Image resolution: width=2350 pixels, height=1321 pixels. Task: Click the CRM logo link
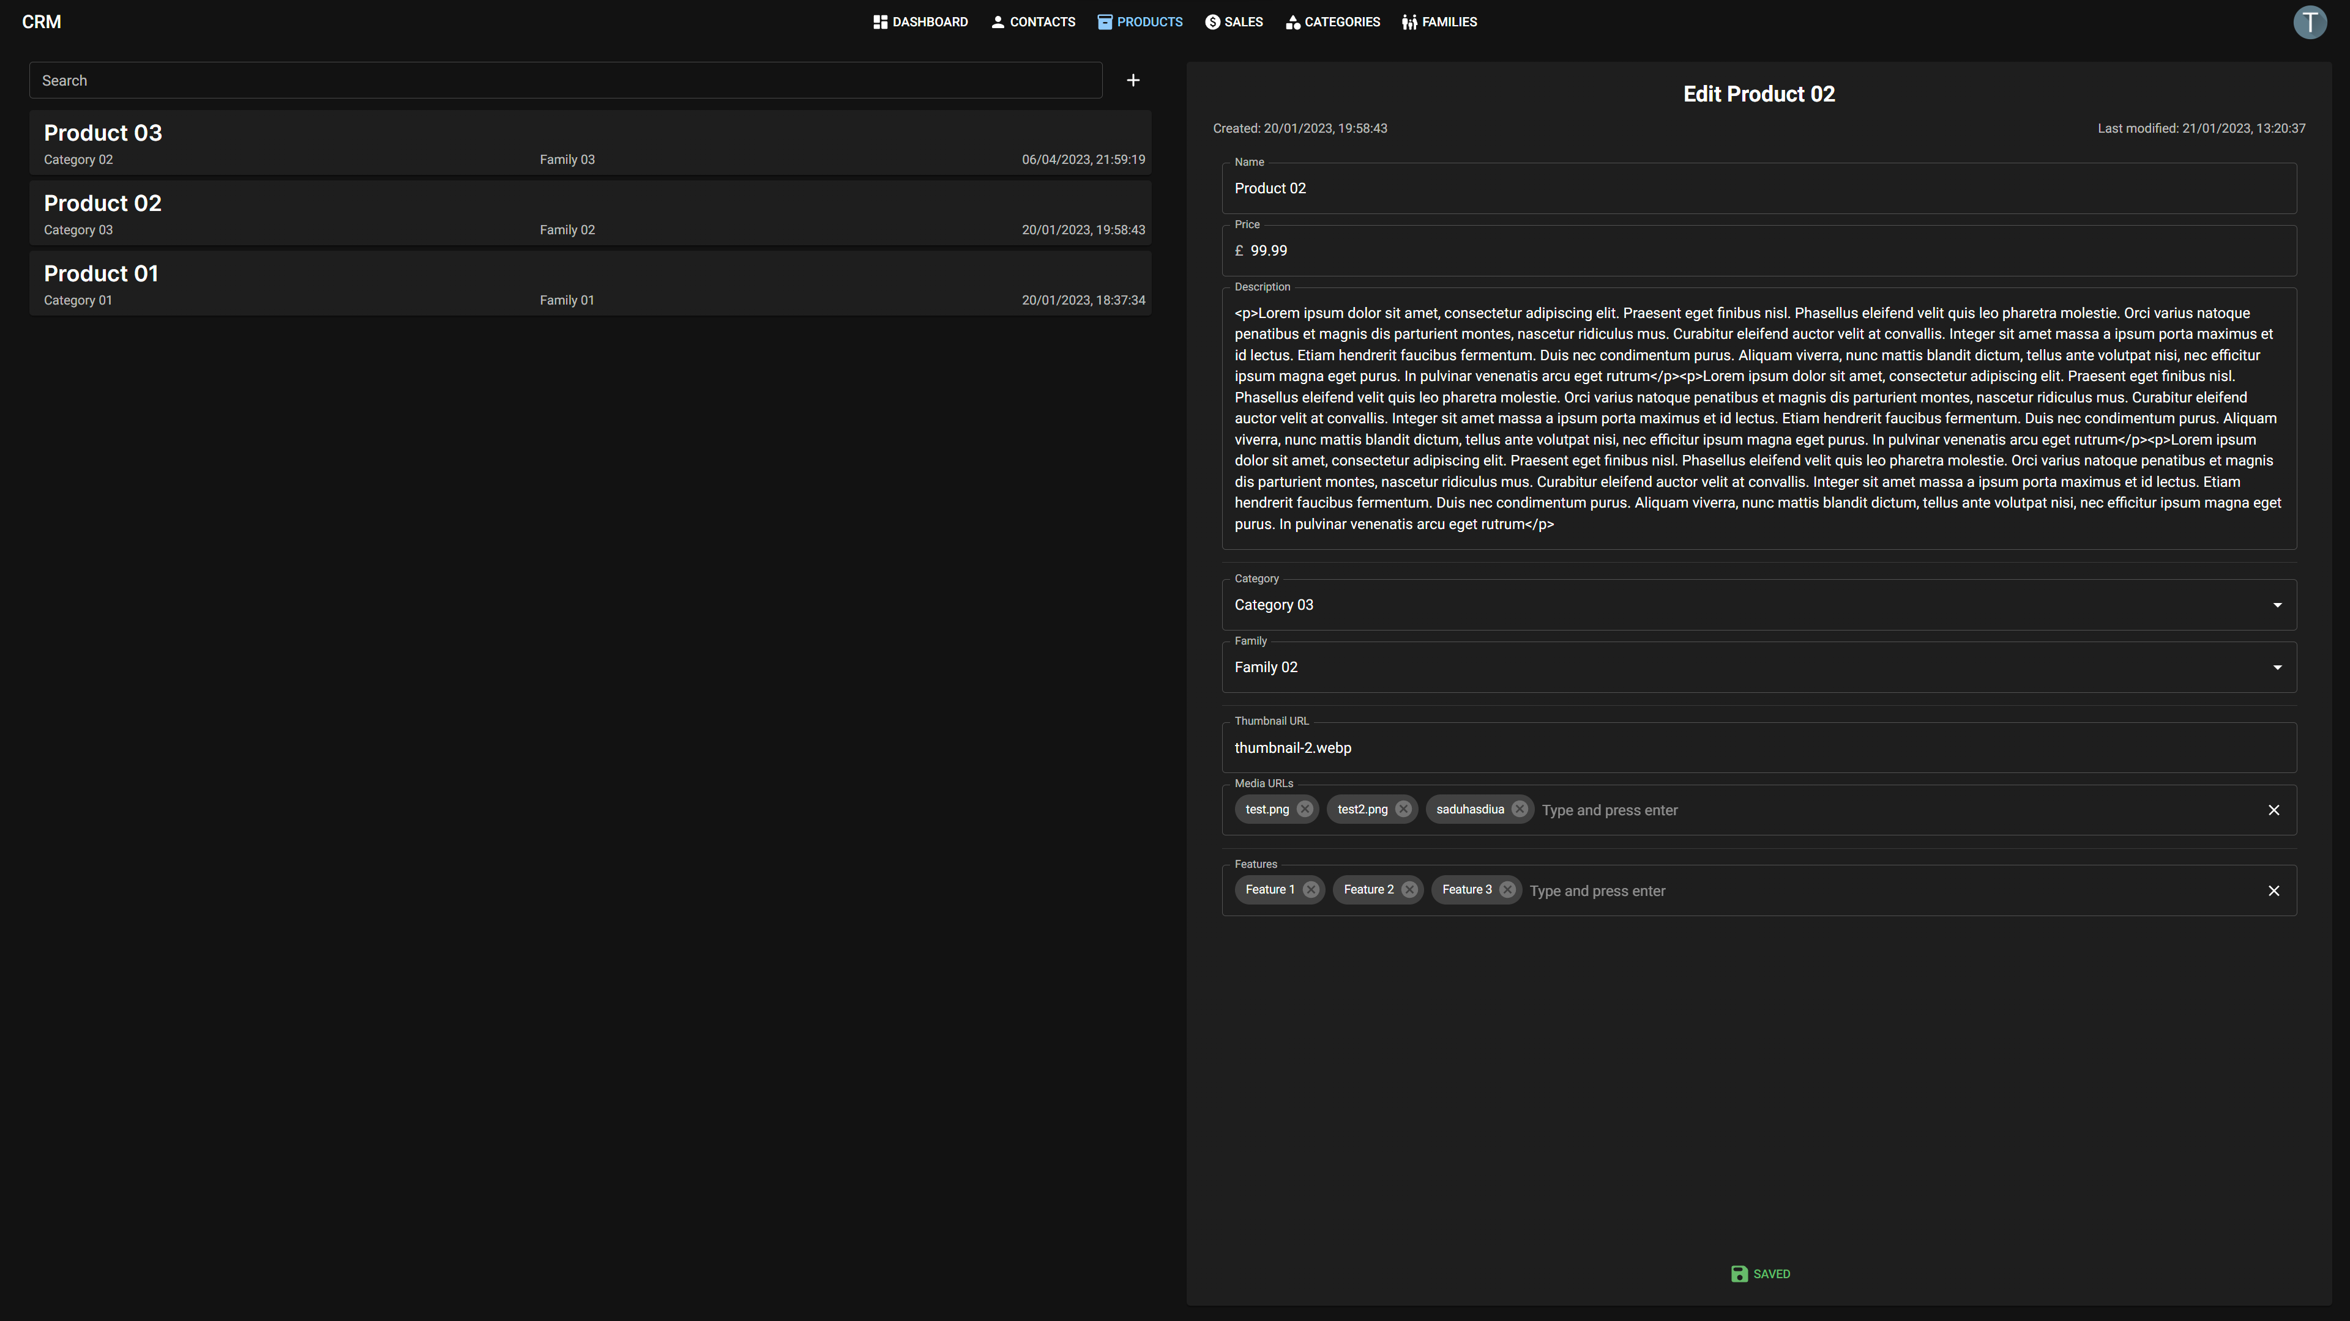coord(41,22)
